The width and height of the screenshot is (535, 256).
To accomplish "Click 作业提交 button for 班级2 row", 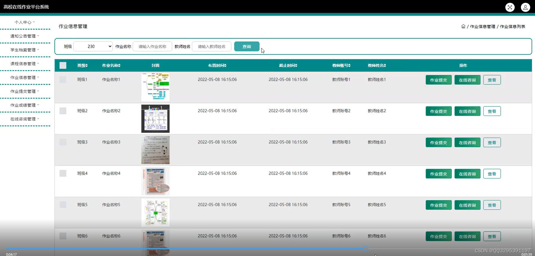I will click(x=439, y=111).
